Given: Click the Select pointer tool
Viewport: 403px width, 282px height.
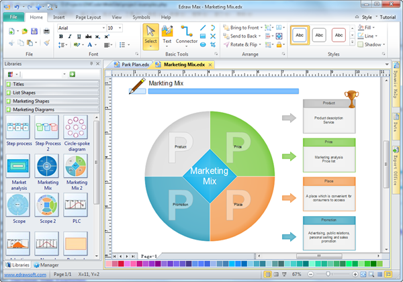Looking at the screenshot, I should coord(150,35).
